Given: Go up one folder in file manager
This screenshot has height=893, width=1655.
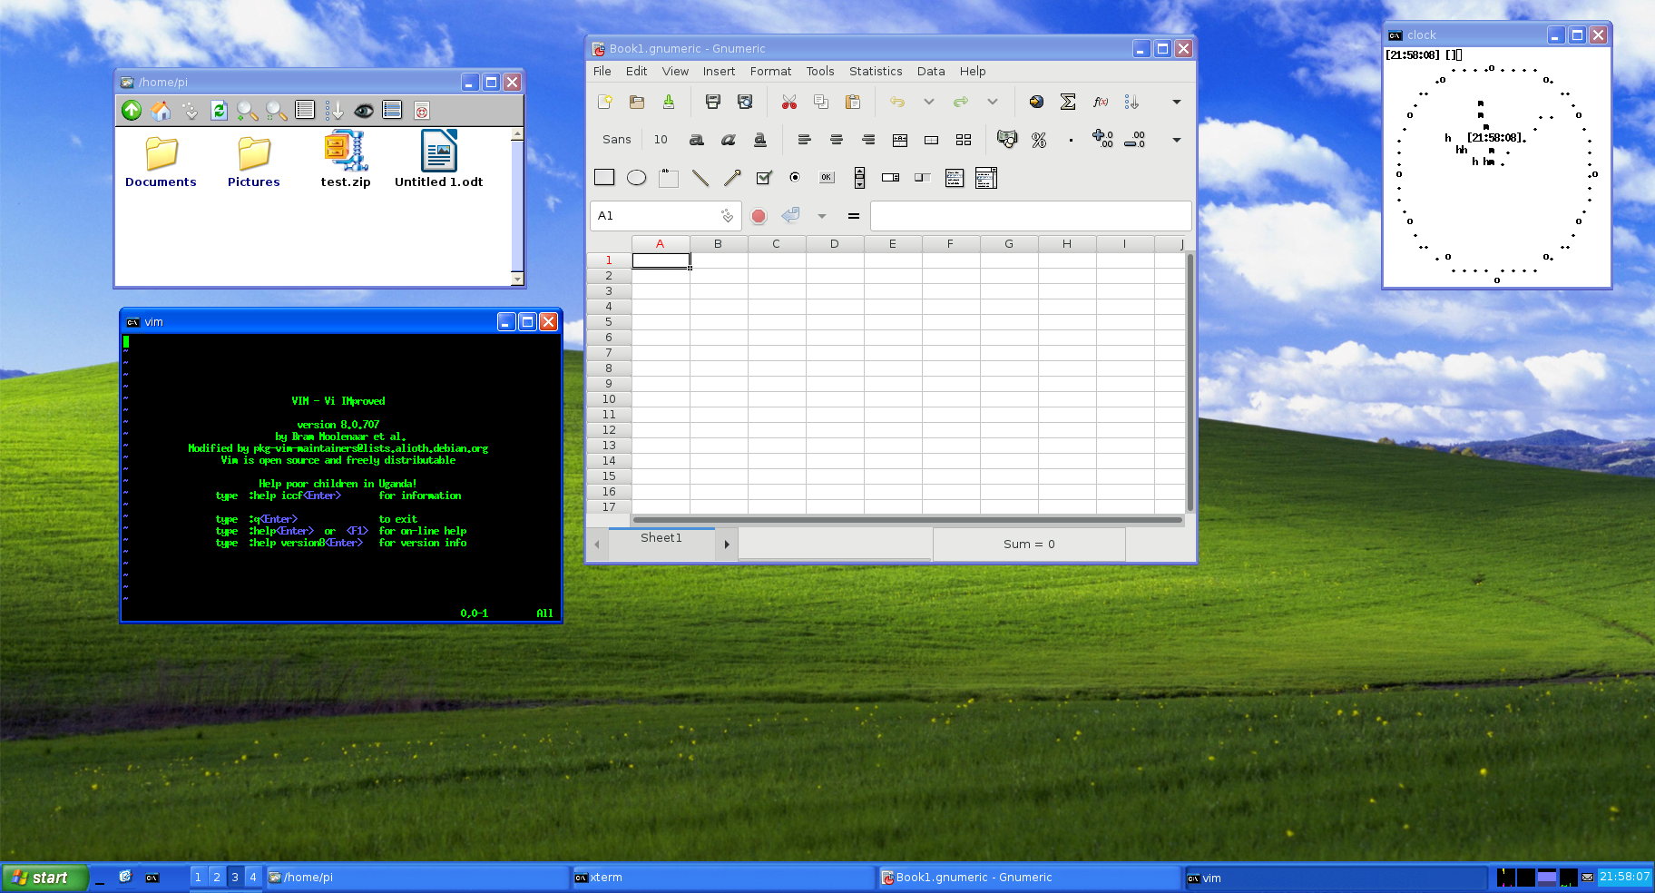Looking at the screenshot, I should point(132,110).
